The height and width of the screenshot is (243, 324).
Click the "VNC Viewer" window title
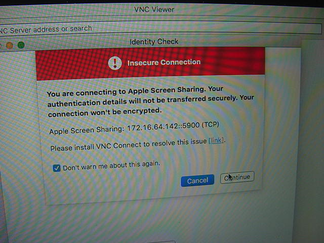[x=154, y=10]
